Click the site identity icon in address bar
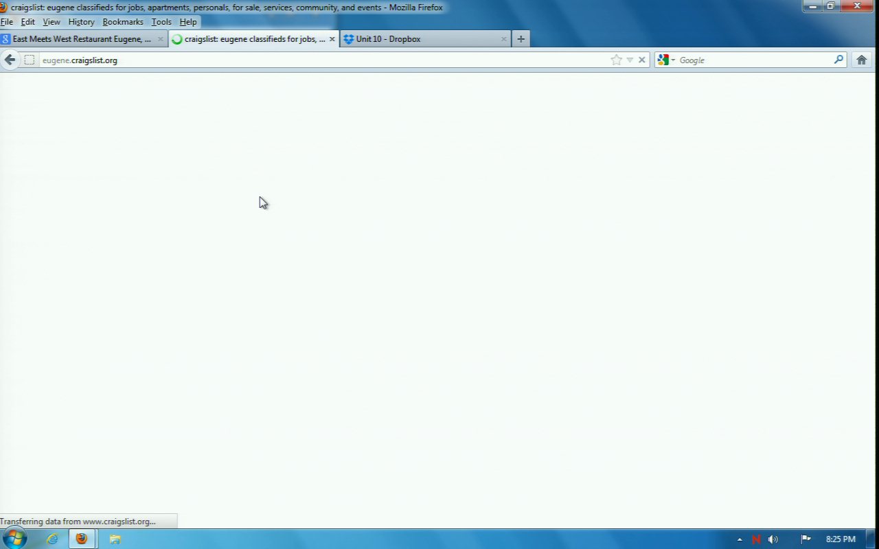The width and height of the screenshot is (879, 549). (x=30, y=60)
